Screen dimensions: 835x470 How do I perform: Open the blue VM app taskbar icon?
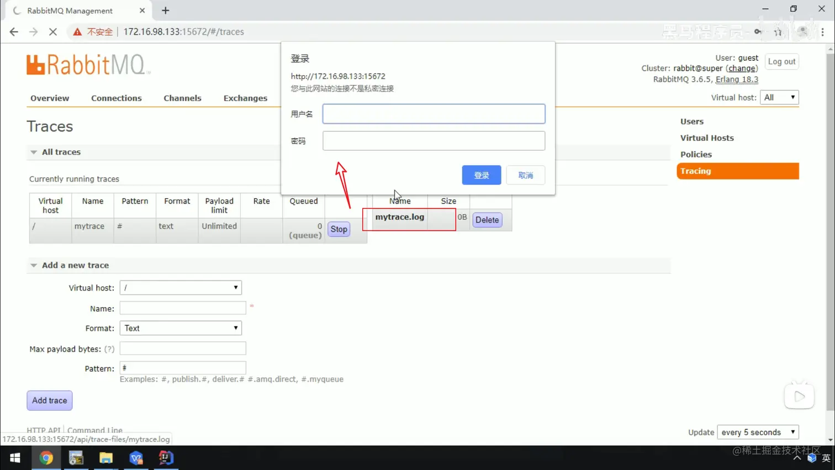click(136, 458)
